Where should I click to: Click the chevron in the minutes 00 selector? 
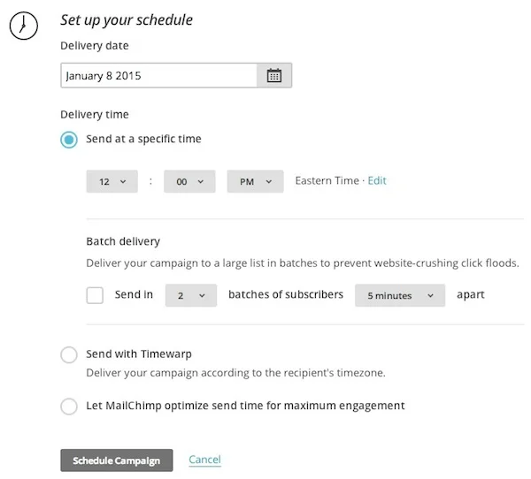tap(201, 182)
